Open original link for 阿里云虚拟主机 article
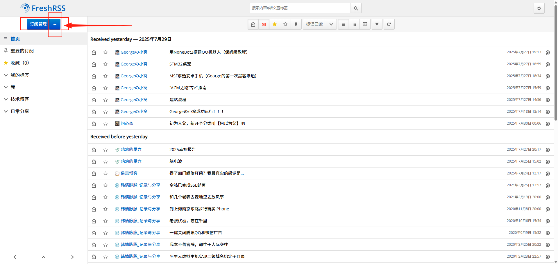 tap(548, 257)
